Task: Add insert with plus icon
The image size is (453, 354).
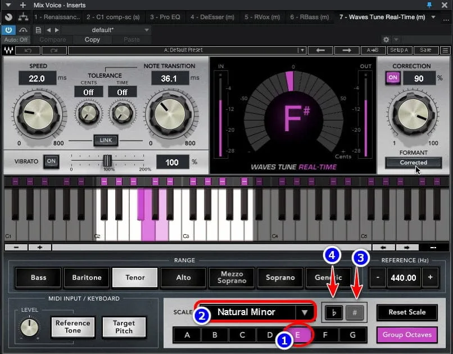Action: pos(23,5)
